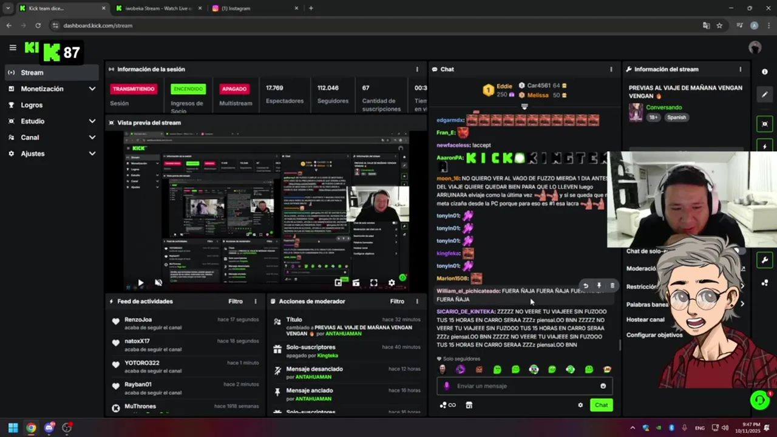Open Hostear canal quick action

(645, 320)
